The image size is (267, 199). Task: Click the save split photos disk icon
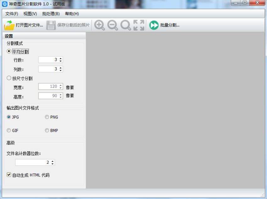pyautogui.click(x=51, y=25)
